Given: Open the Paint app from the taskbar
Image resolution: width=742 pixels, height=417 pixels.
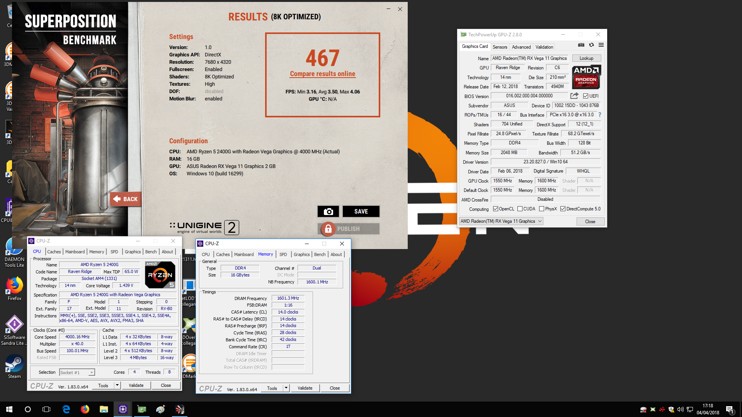Looking at the screenshot, I should [161, 409].
